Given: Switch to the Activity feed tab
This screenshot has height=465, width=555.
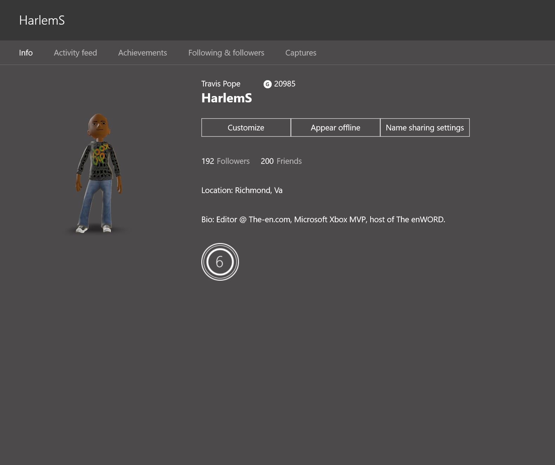Looking at the screenshot, I should coord(75,53).
